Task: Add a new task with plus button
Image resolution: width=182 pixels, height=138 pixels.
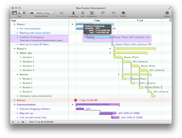Action: [x=13, y=122]
